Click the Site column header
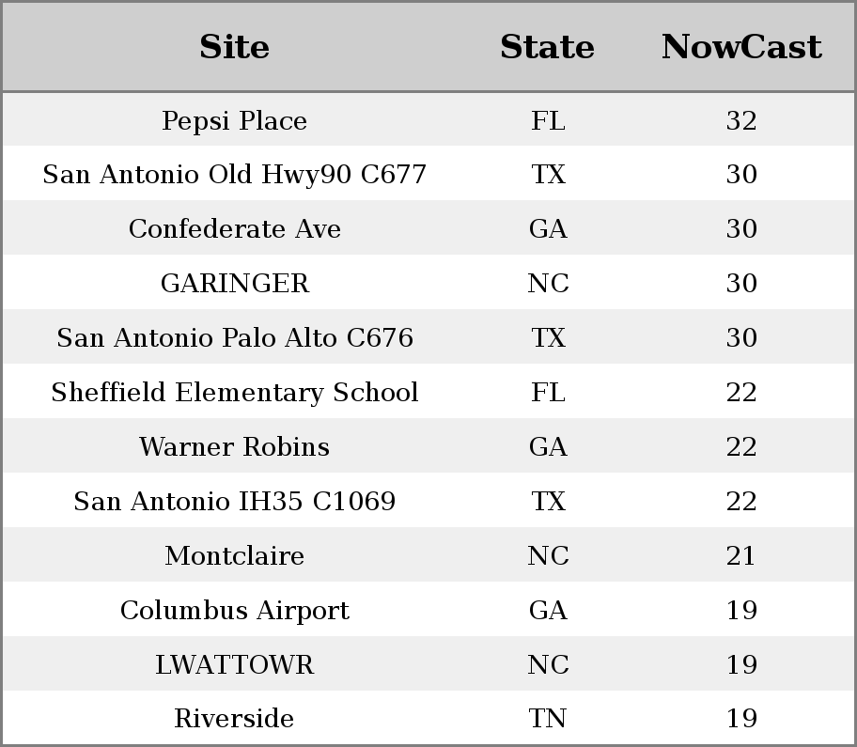The width and height of the screenshot is (857, 747). pos(235,47)
